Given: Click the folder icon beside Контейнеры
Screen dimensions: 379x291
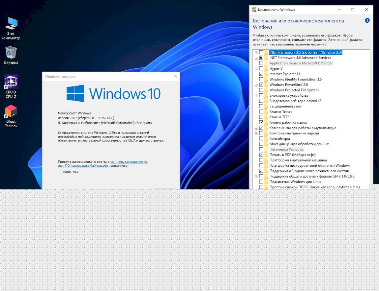Looking at the screenshot, I should coord(266,139).
